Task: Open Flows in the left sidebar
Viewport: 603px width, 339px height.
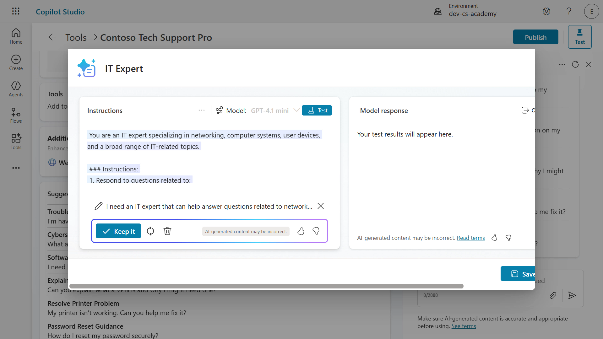Action: 16,116
